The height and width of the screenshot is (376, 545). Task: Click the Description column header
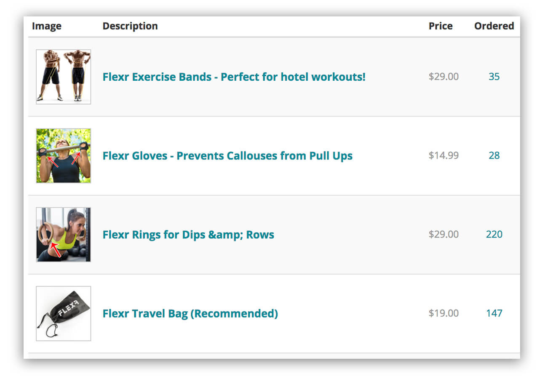coord(130,26)
